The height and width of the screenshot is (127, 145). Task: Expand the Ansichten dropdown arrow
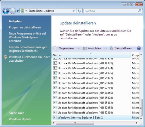click(105, 49)
